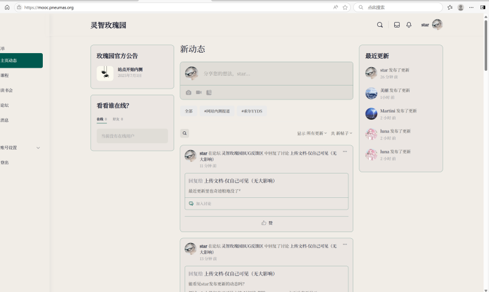Click the thumbs-up 赞 button on first post
The height and width of the screenshot is (292, 489).
click(267, 223)
